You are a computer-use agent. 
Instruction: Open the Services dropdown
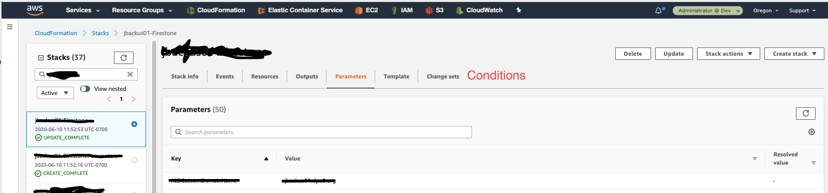coord(83,10)
